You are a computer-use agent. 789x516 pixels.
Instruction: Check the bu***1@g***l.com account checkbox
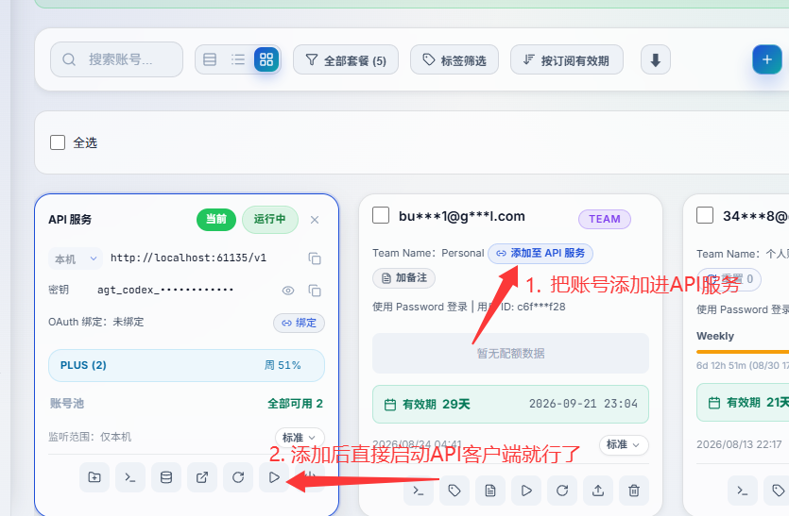[x=381, y=215]
